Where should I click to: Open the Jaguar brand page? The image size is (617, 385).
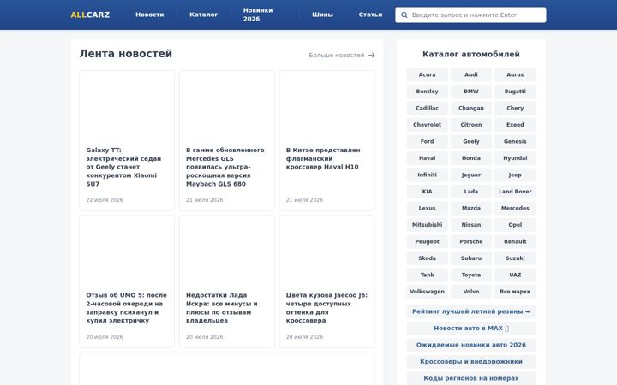pos(471,175)
